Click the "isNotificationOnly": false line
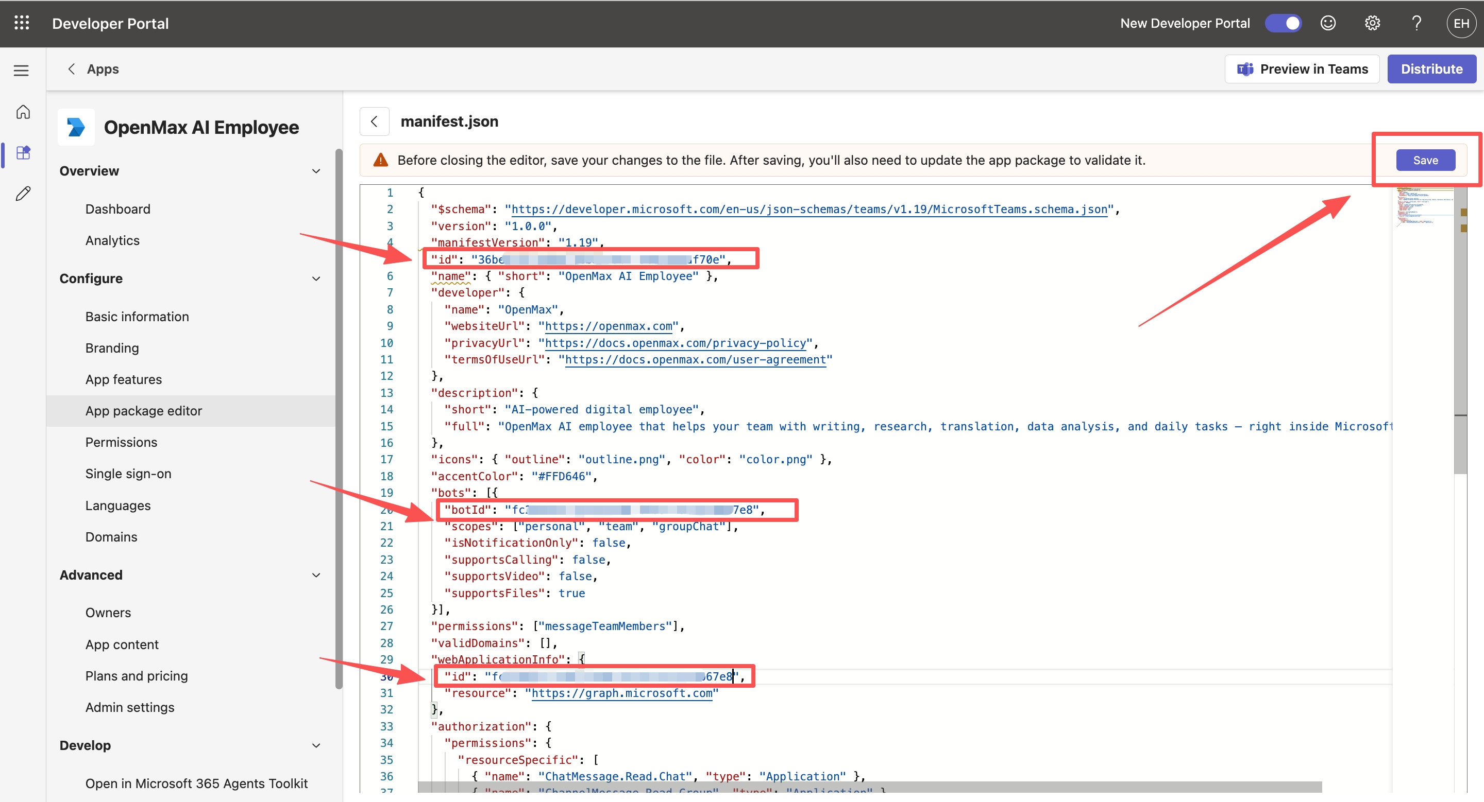 (x=537, y=543)
